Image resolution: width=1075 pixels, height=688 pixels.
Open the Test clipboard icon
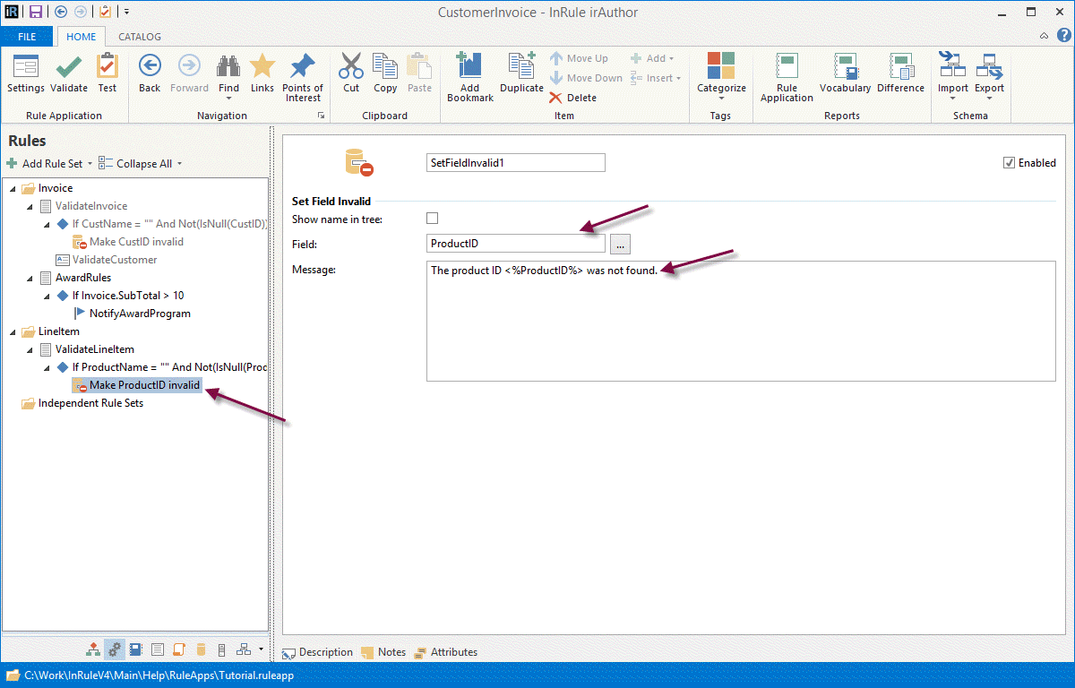107,67
